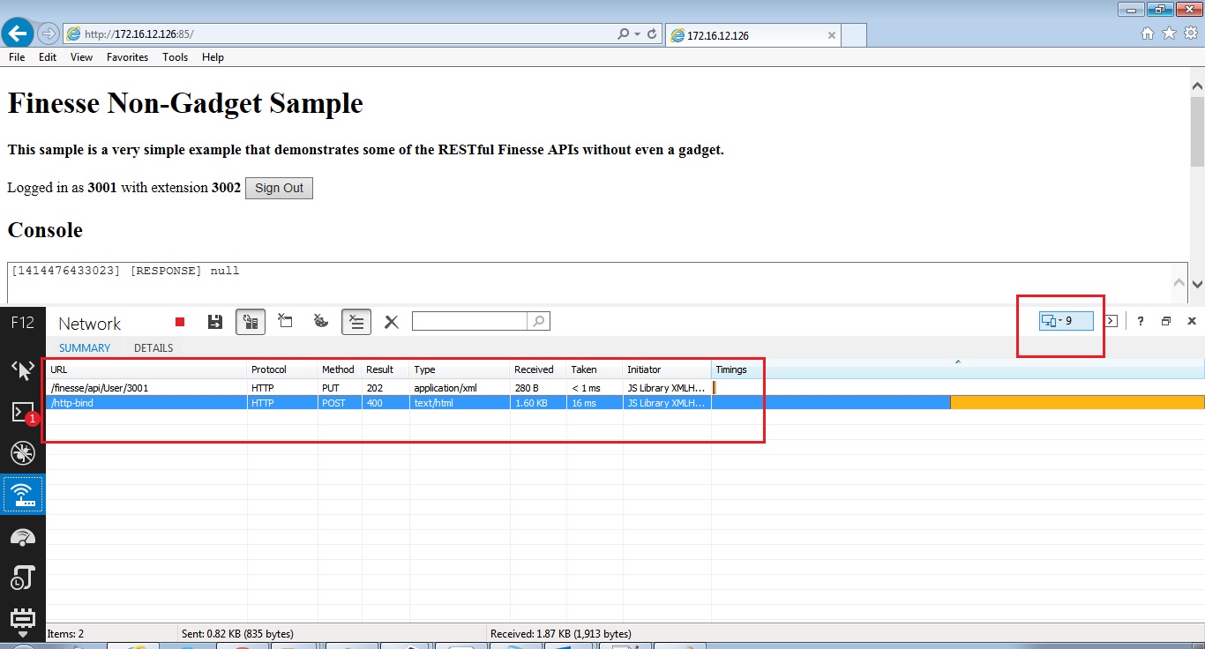The image size is (1205, 649).
Task: Go back with the browser Back arrow
Action: pos(19,34)
